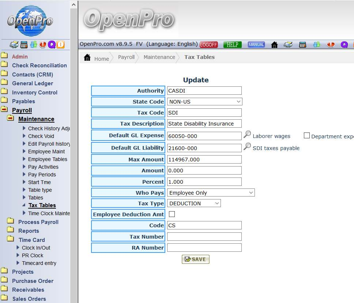The image size is (354, 303).
Task: Open Pay Periods in the Maintenance menu
Action: pyautogui.click(x=42, y=175)
